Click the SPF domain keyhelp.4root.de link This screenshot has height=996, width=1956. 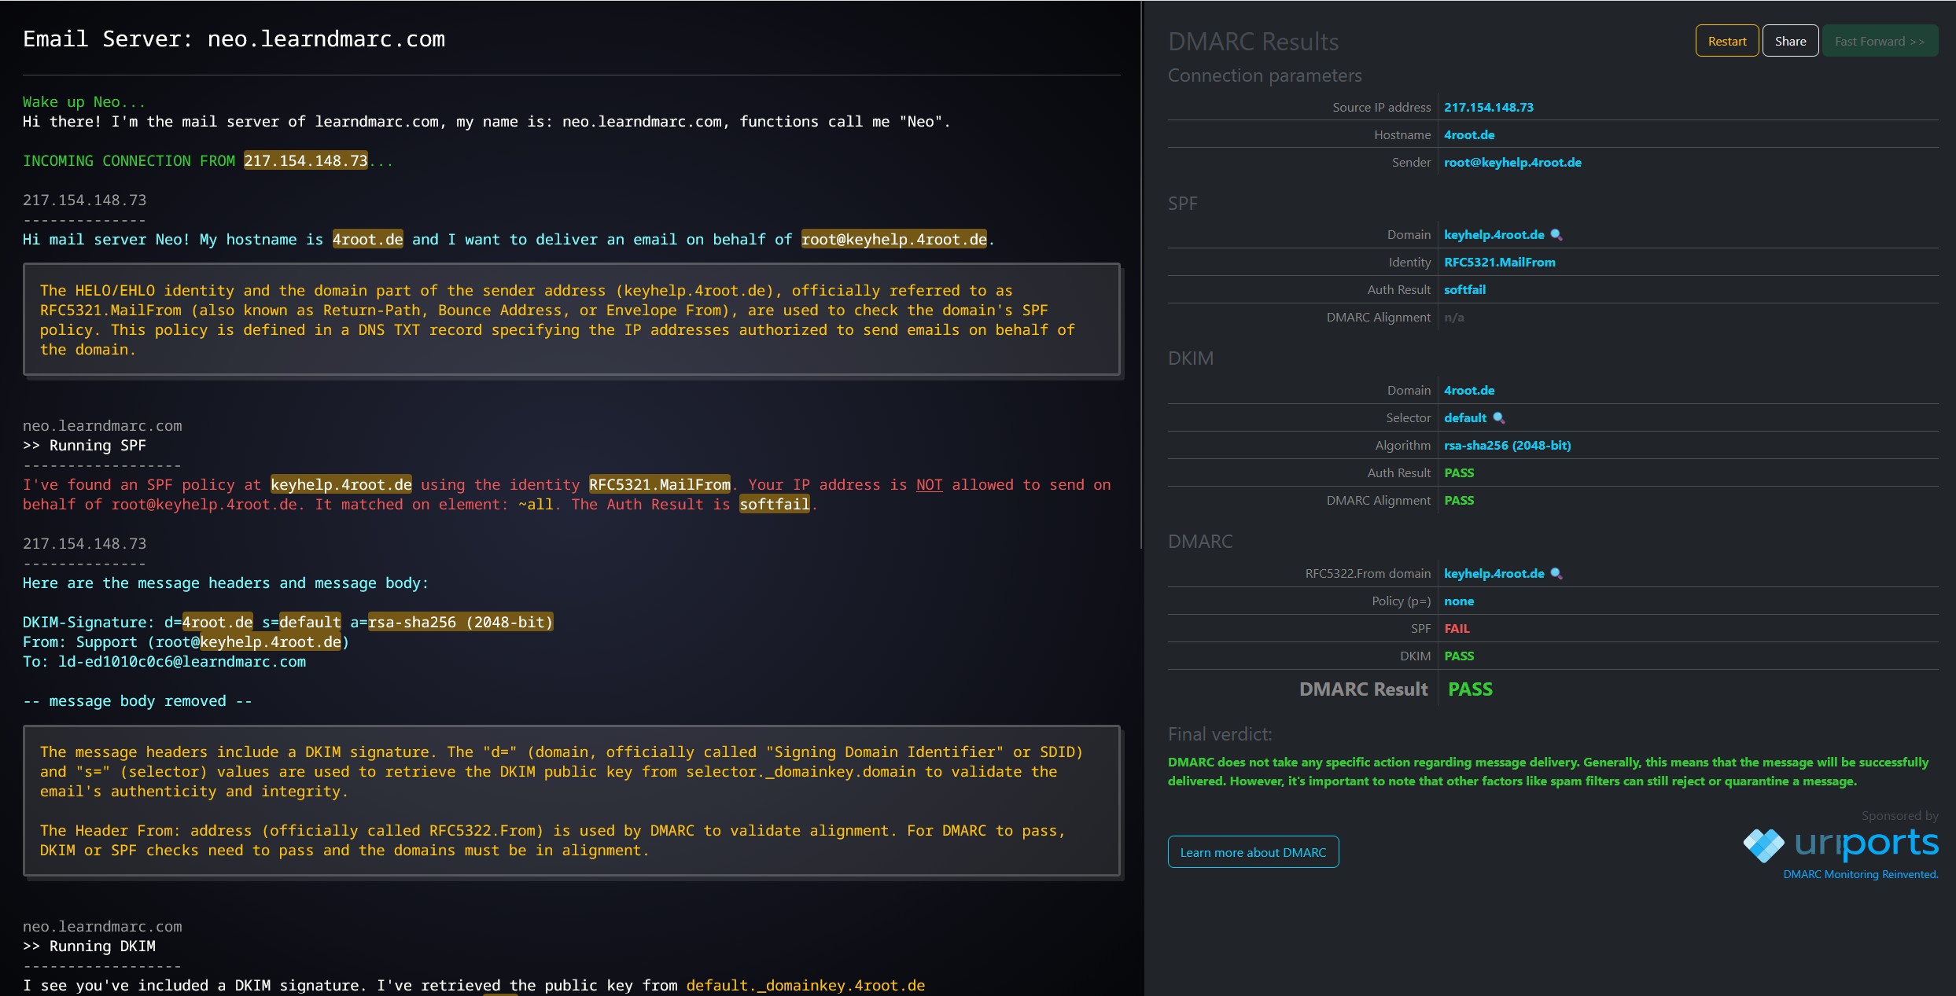coord(1493,235)
